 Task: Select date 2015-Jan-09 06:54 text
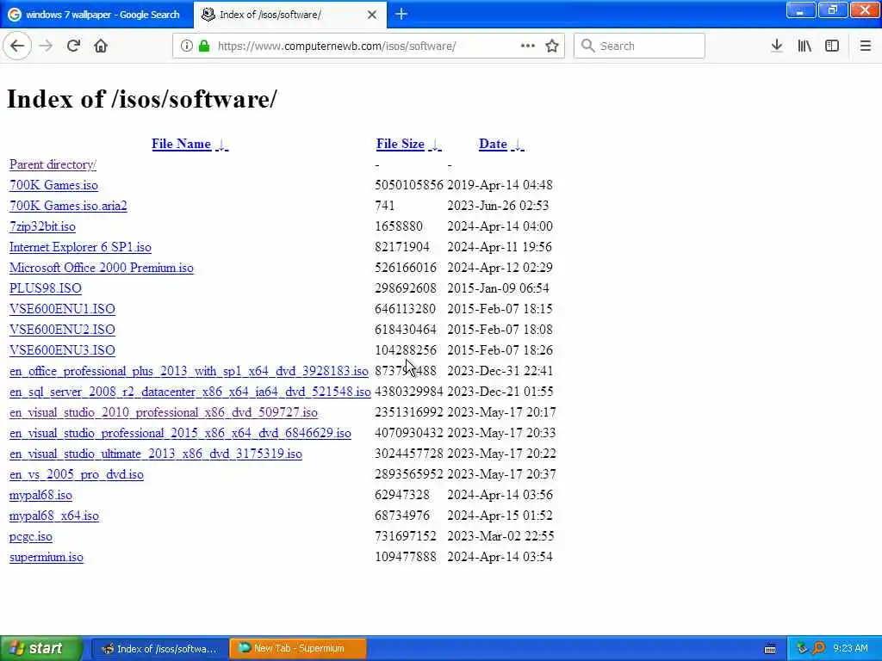click(x=499, y=287)
